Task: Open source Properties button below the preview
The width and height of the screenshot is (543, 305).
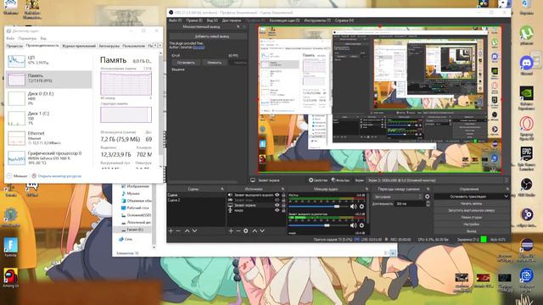Action: point(318,180)
